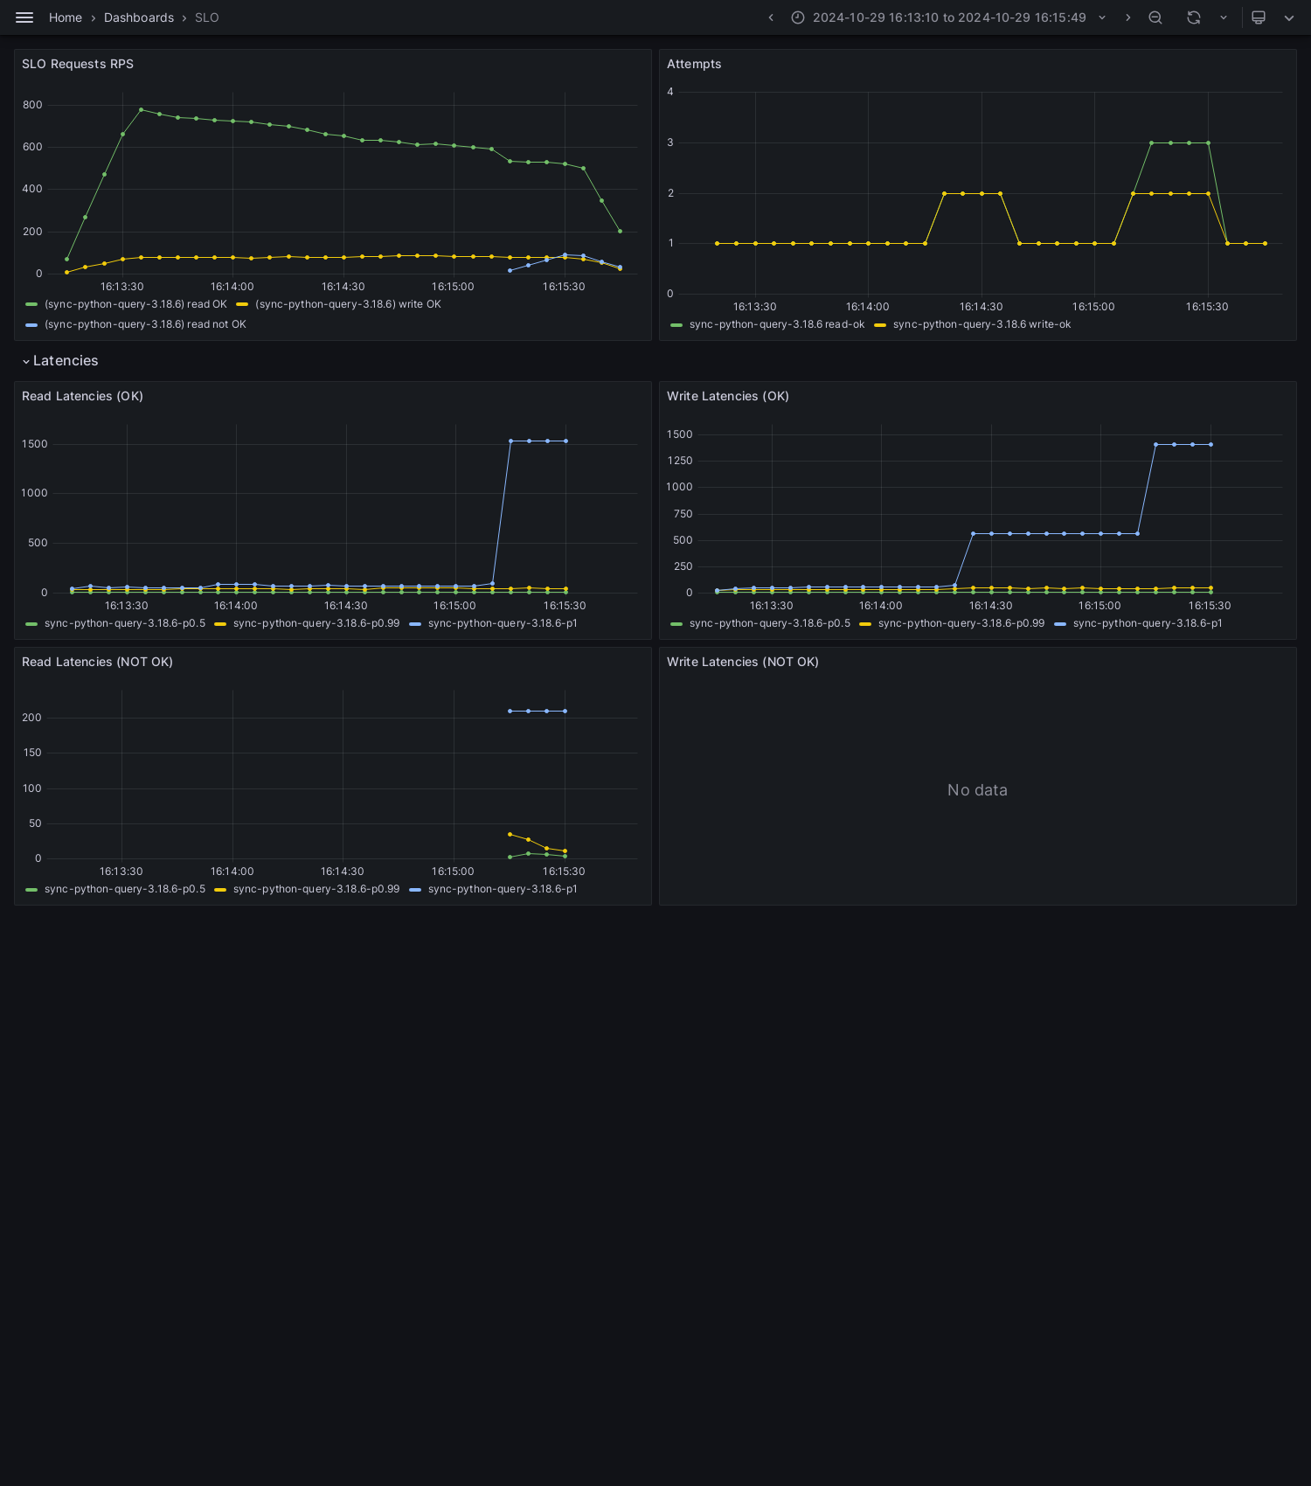1311x1486 pixels.
Task: Click the SLO breadcrumb
Action: coord(207,17)
